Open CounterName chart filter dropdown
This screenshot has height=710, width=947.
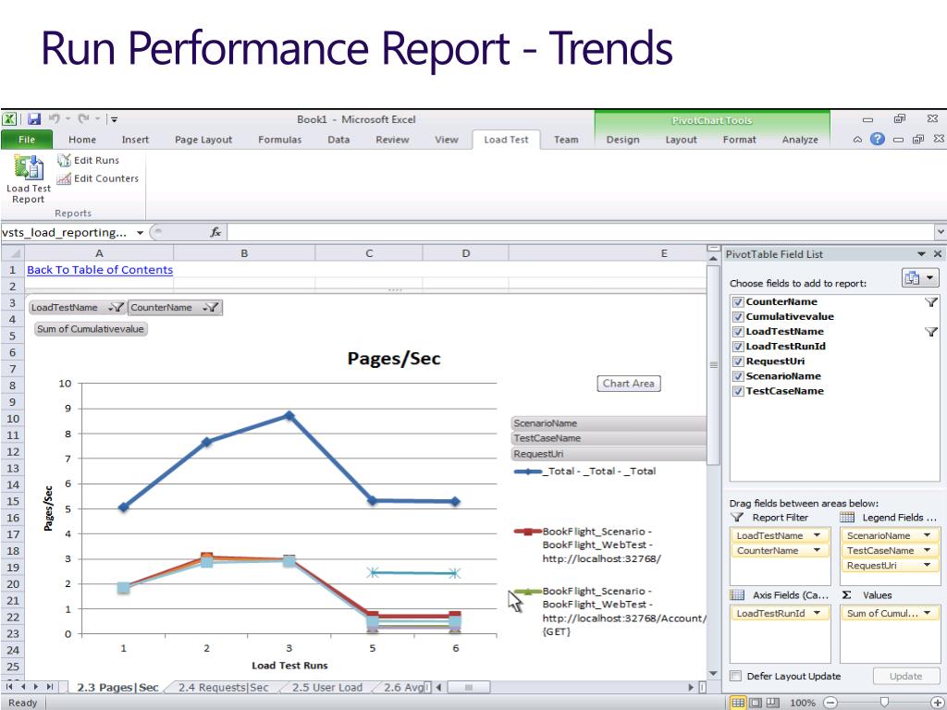(211, 308)
